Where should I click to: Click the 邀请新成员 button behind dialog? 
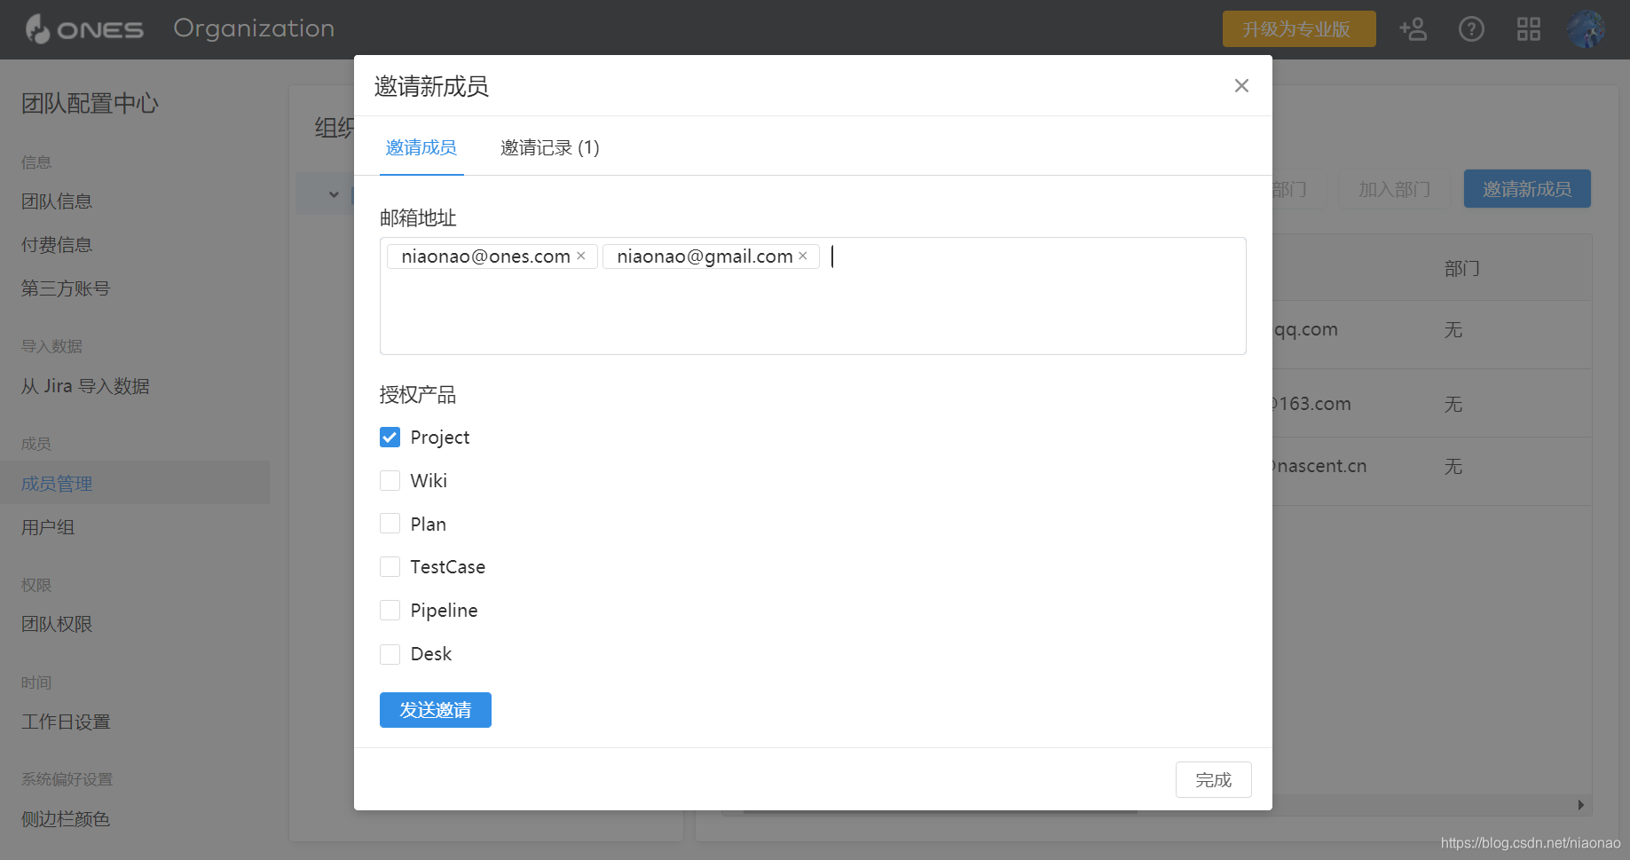pyautogui.click(x=1527, y=189)
